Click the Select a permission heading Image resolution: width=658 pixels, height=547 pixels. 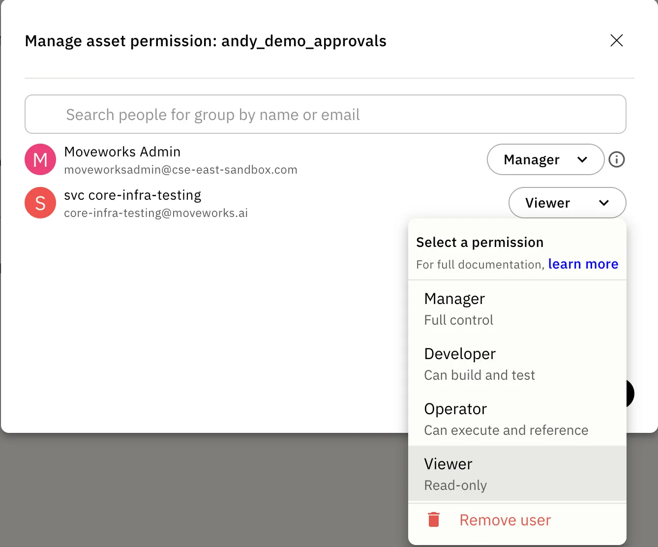(x=480, y=243)
